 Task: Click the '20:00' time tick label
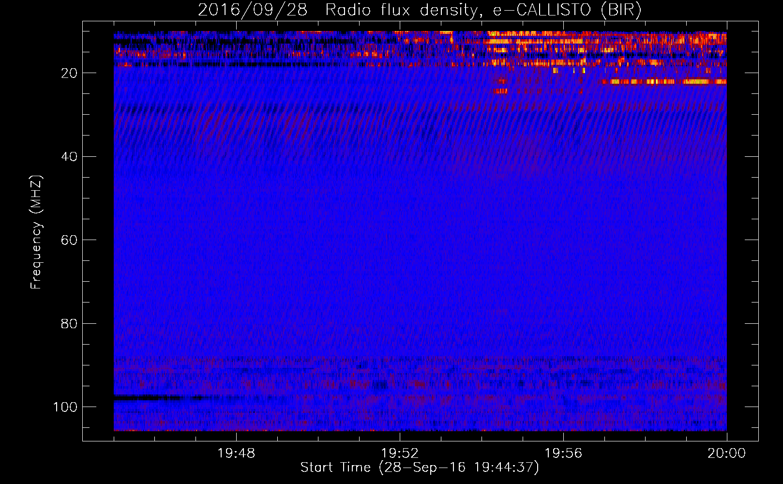tap(727, 454)
